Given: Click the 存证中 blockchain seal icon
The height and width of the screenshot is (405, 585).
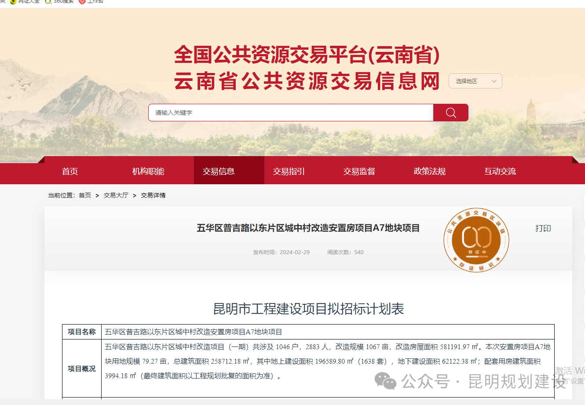Looking at the screenshot, I should [476, 240].
